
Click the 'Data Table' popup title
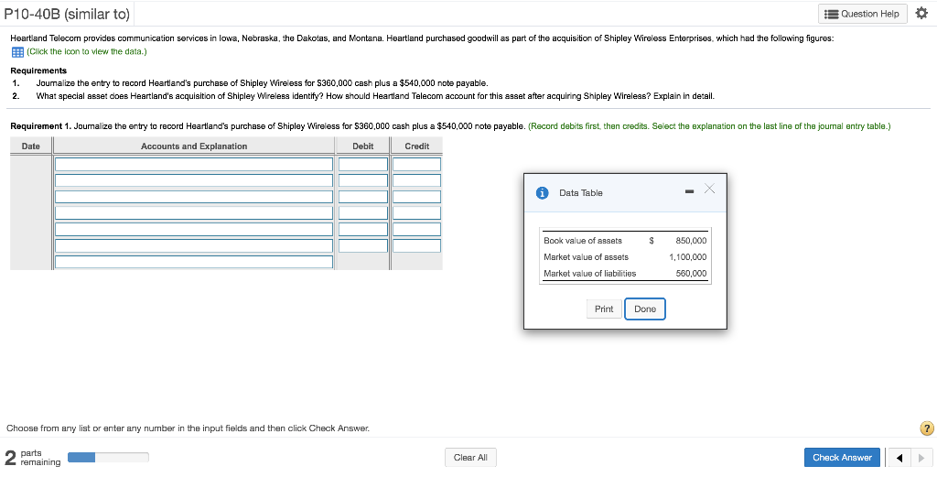tap(581, 192)
